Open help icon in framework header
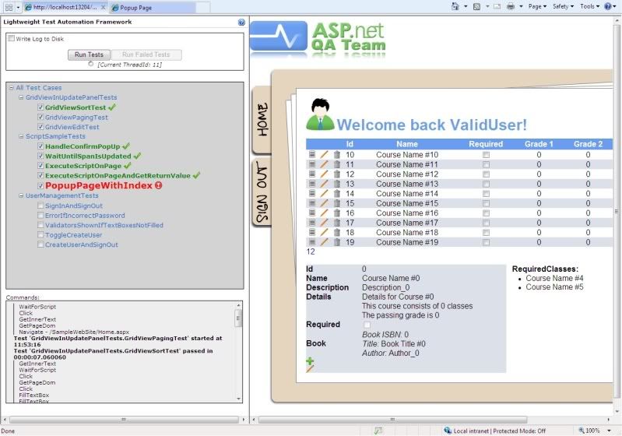The height and width of the screenshot is (436, 622). (x=241, y=23)
